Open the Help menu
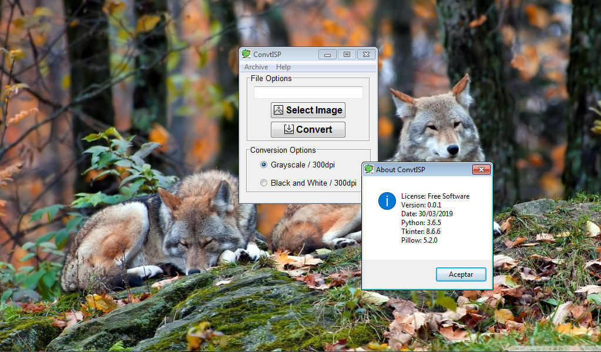601x352 pixels. coord(283,67)
